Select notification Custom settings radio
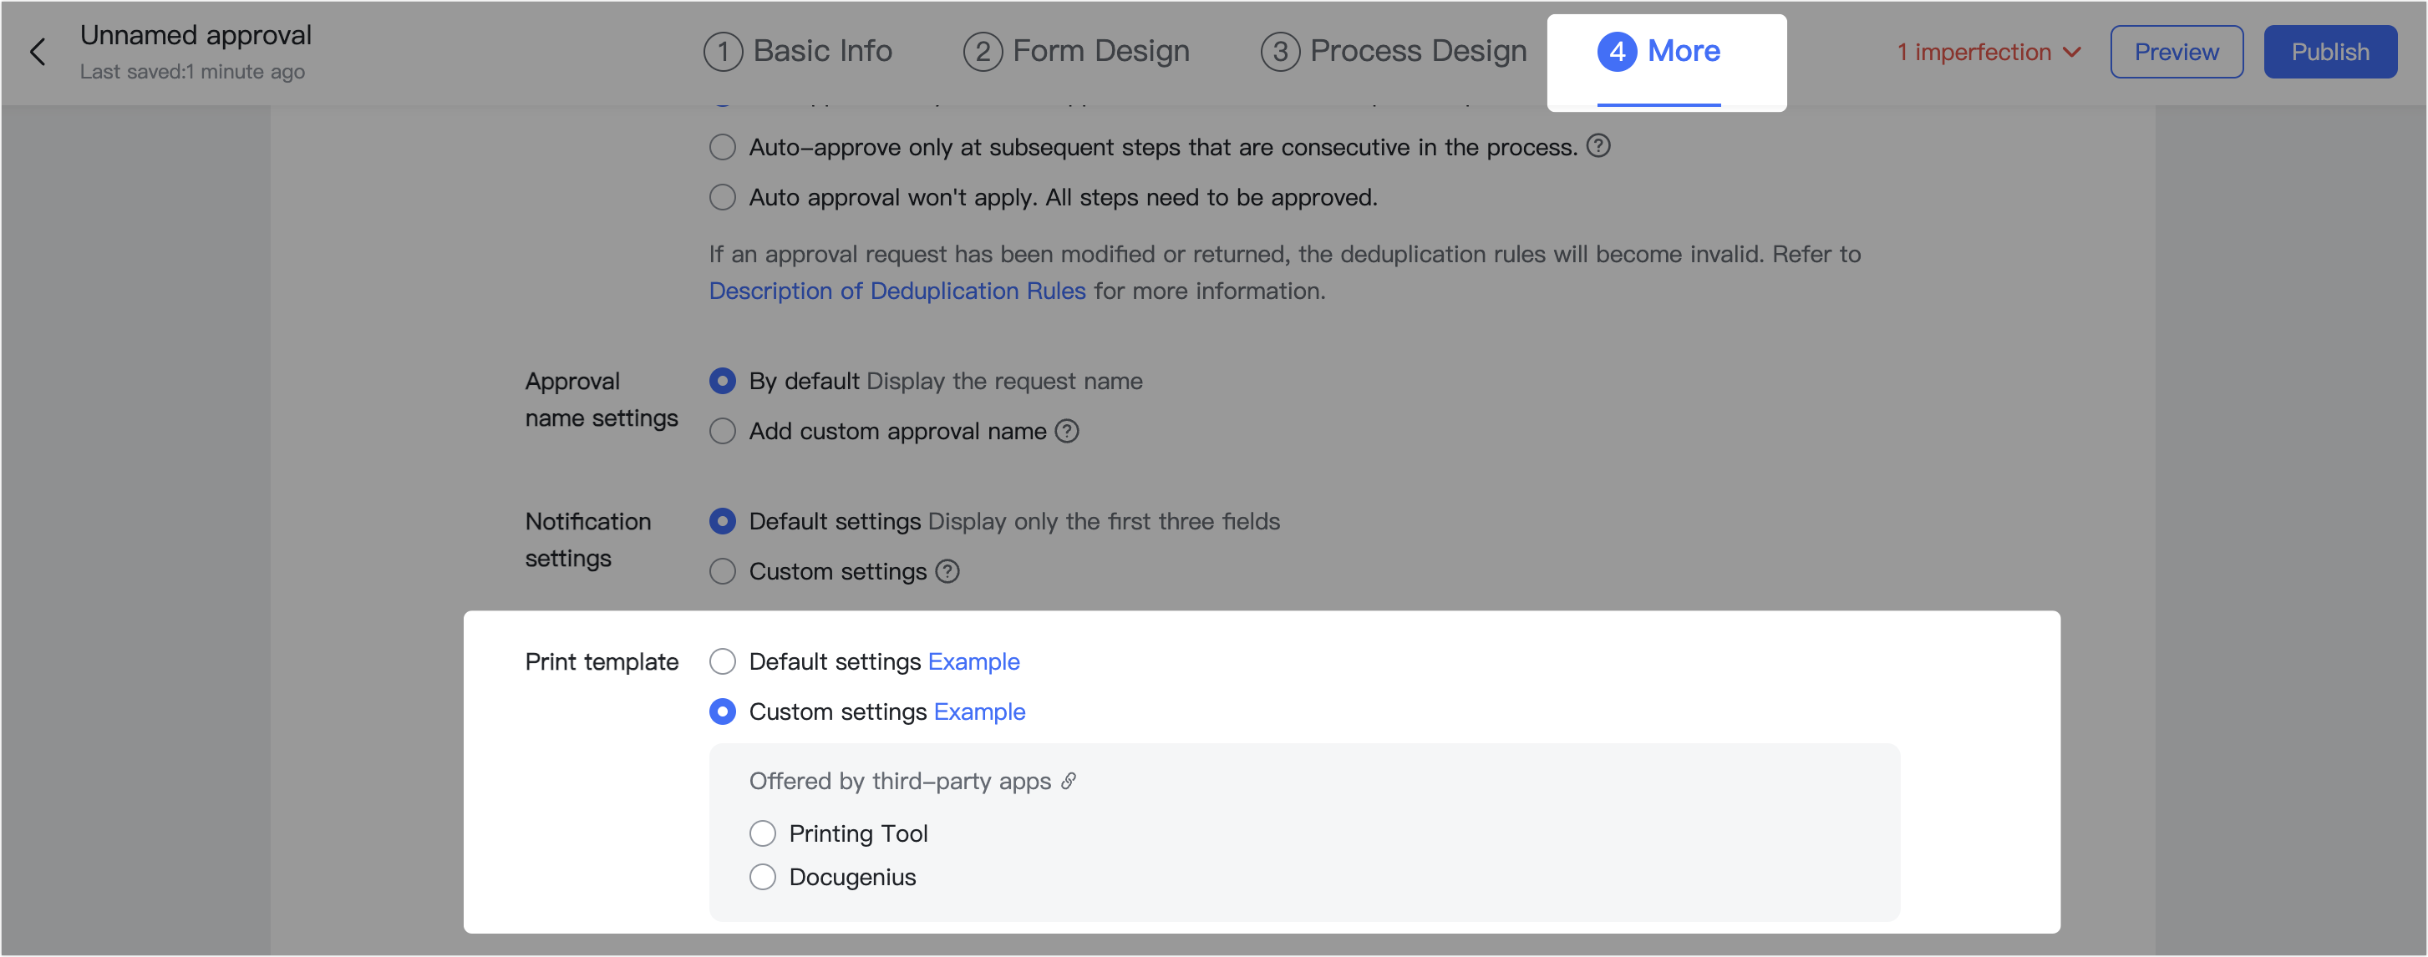 [x=722, y=572]
